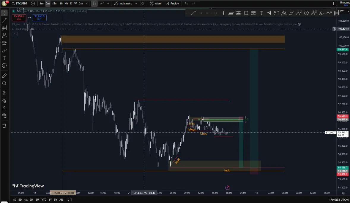Start bar Replay mode
The width and height of the screenshot is (350, 203).
(x=172, y=3)
